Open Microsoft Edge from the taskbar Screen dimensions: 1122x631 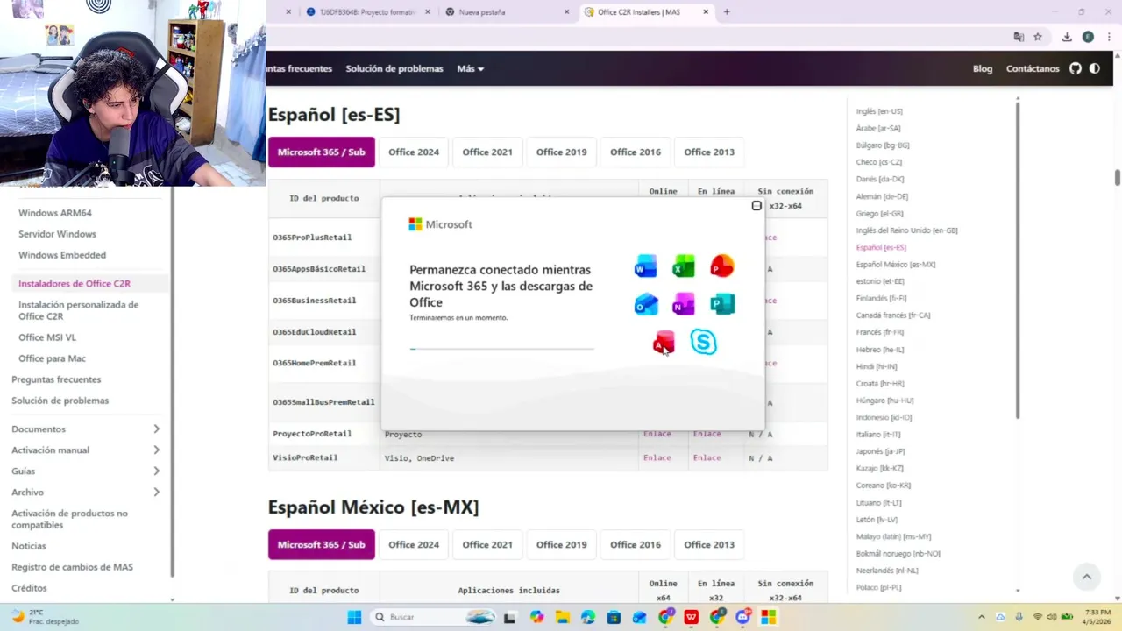[587, 617]
